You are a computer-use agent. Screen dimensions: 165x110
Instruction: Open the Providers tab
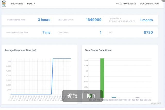pyautogui.click(x=17, y=4)
